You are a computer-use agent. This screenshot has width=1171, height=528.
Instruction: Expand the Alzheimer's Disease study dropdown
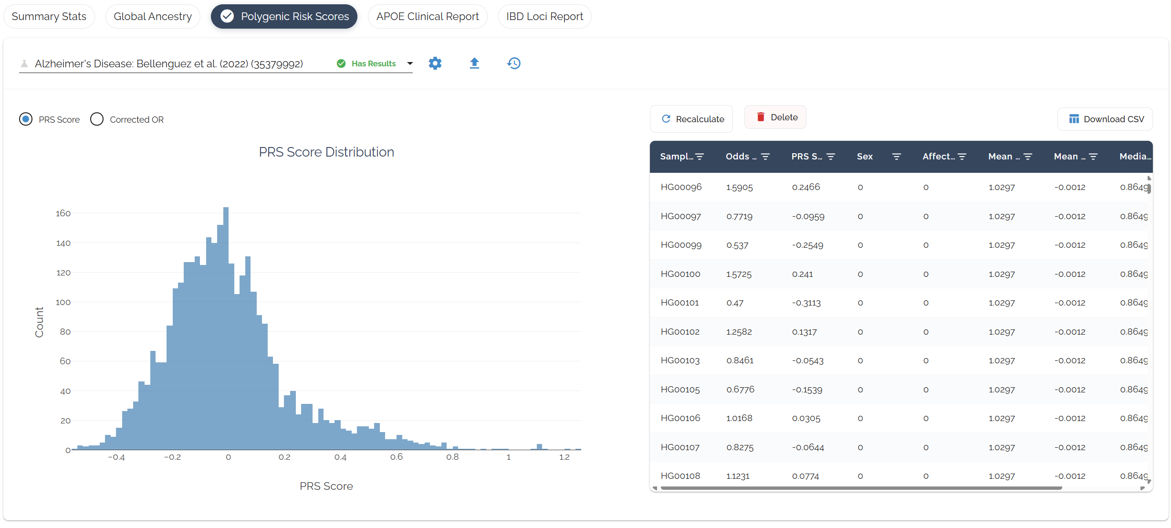coord(168,64)
